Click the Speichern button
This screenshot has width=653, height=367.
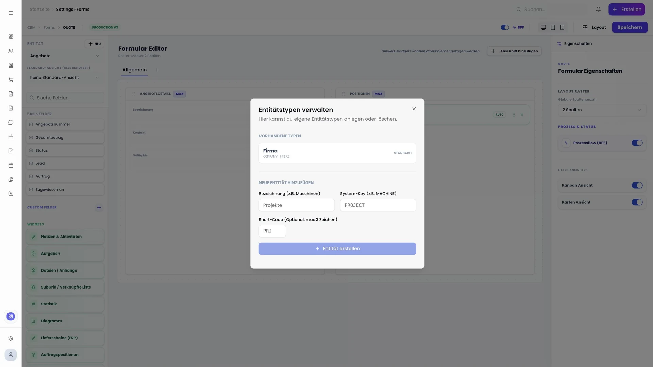tap(630, 27)
